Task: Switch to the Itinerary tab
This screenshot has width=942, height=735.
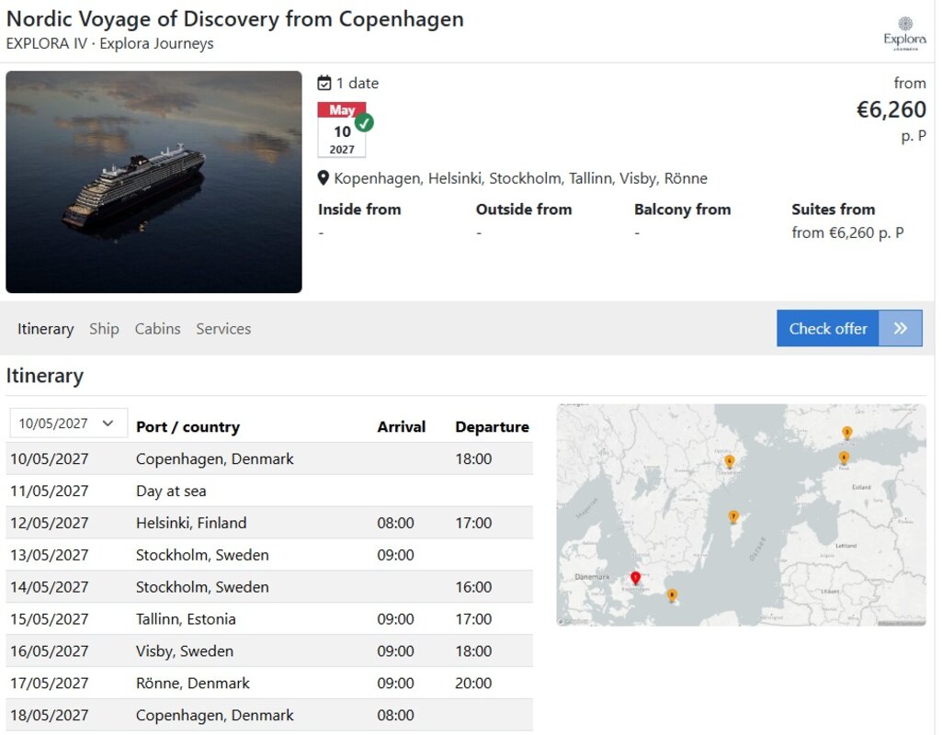Action: (x=46, y=329)
